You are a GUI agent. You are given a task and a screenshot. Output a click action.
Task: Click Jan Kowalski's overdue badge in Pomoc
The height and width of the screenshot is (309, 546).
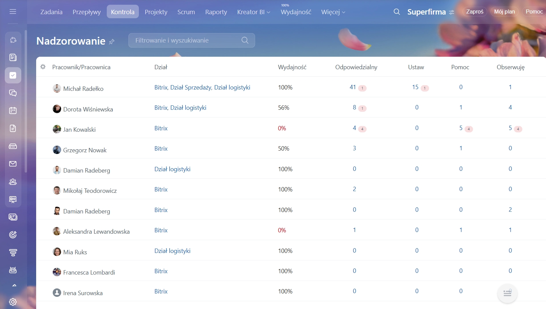point(469,129)
